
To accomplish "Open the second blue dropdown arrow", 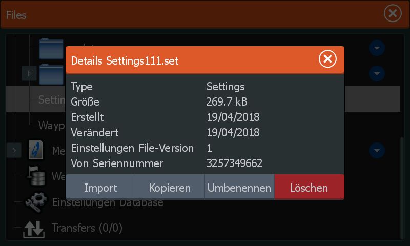I will click(377, 73).
